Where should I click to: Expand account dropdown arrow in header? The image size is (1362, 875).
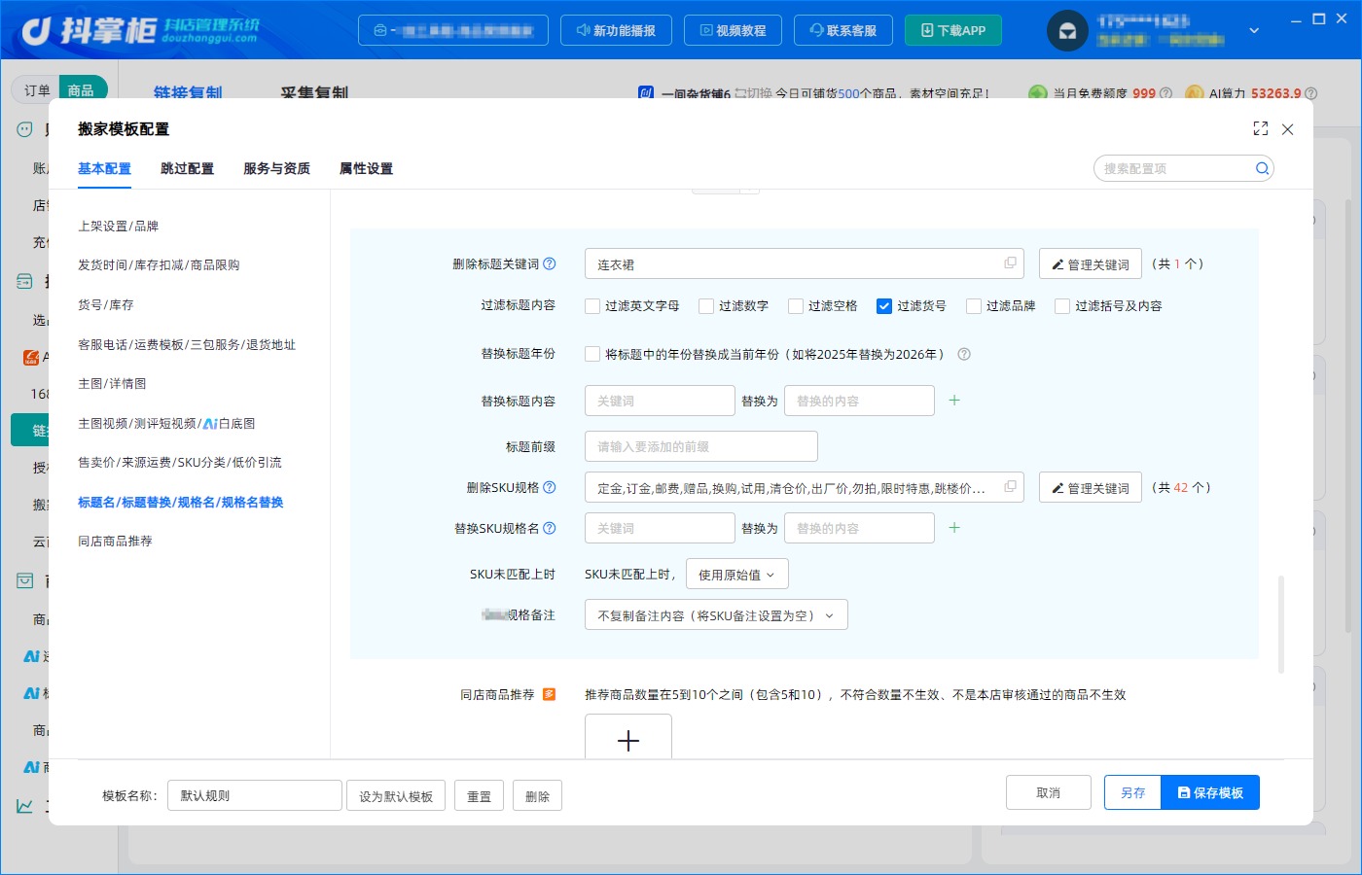pos(1254,31)
